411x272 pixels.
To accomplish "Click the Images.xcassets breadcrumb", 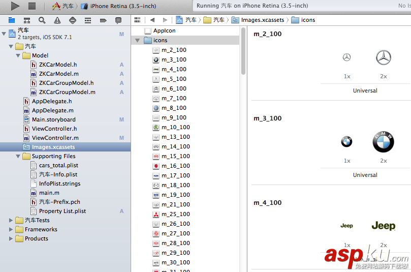I will click(258, 20).
